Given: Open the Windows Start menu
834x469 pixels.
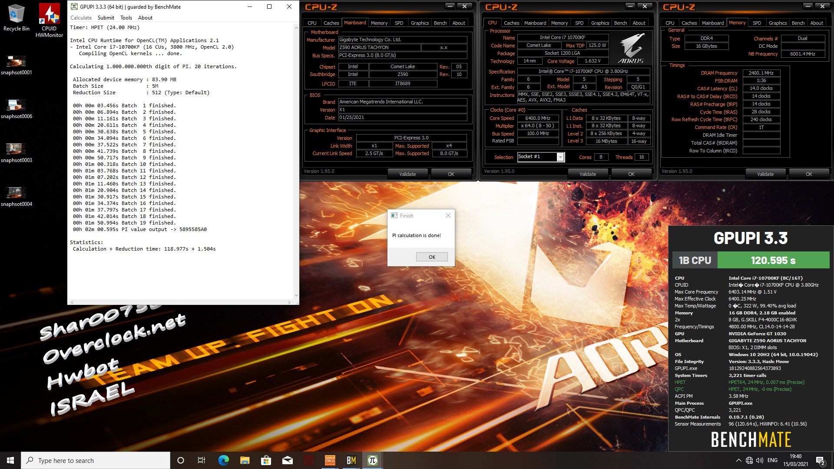Looking at the screenshot, I should (x=10, y=460).
